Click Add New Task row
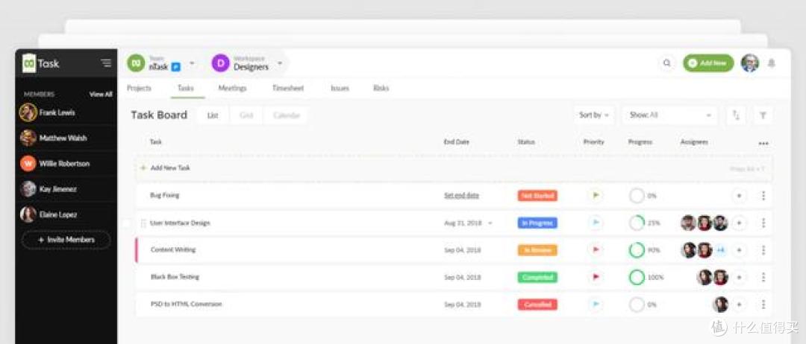 point(454,168)
